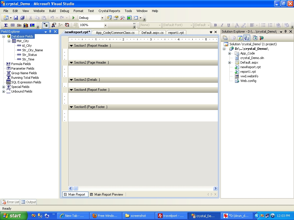
Task: Click the Refresh icon in Solution Explorer
Action: pyautogui.click(x=240, y=38)
